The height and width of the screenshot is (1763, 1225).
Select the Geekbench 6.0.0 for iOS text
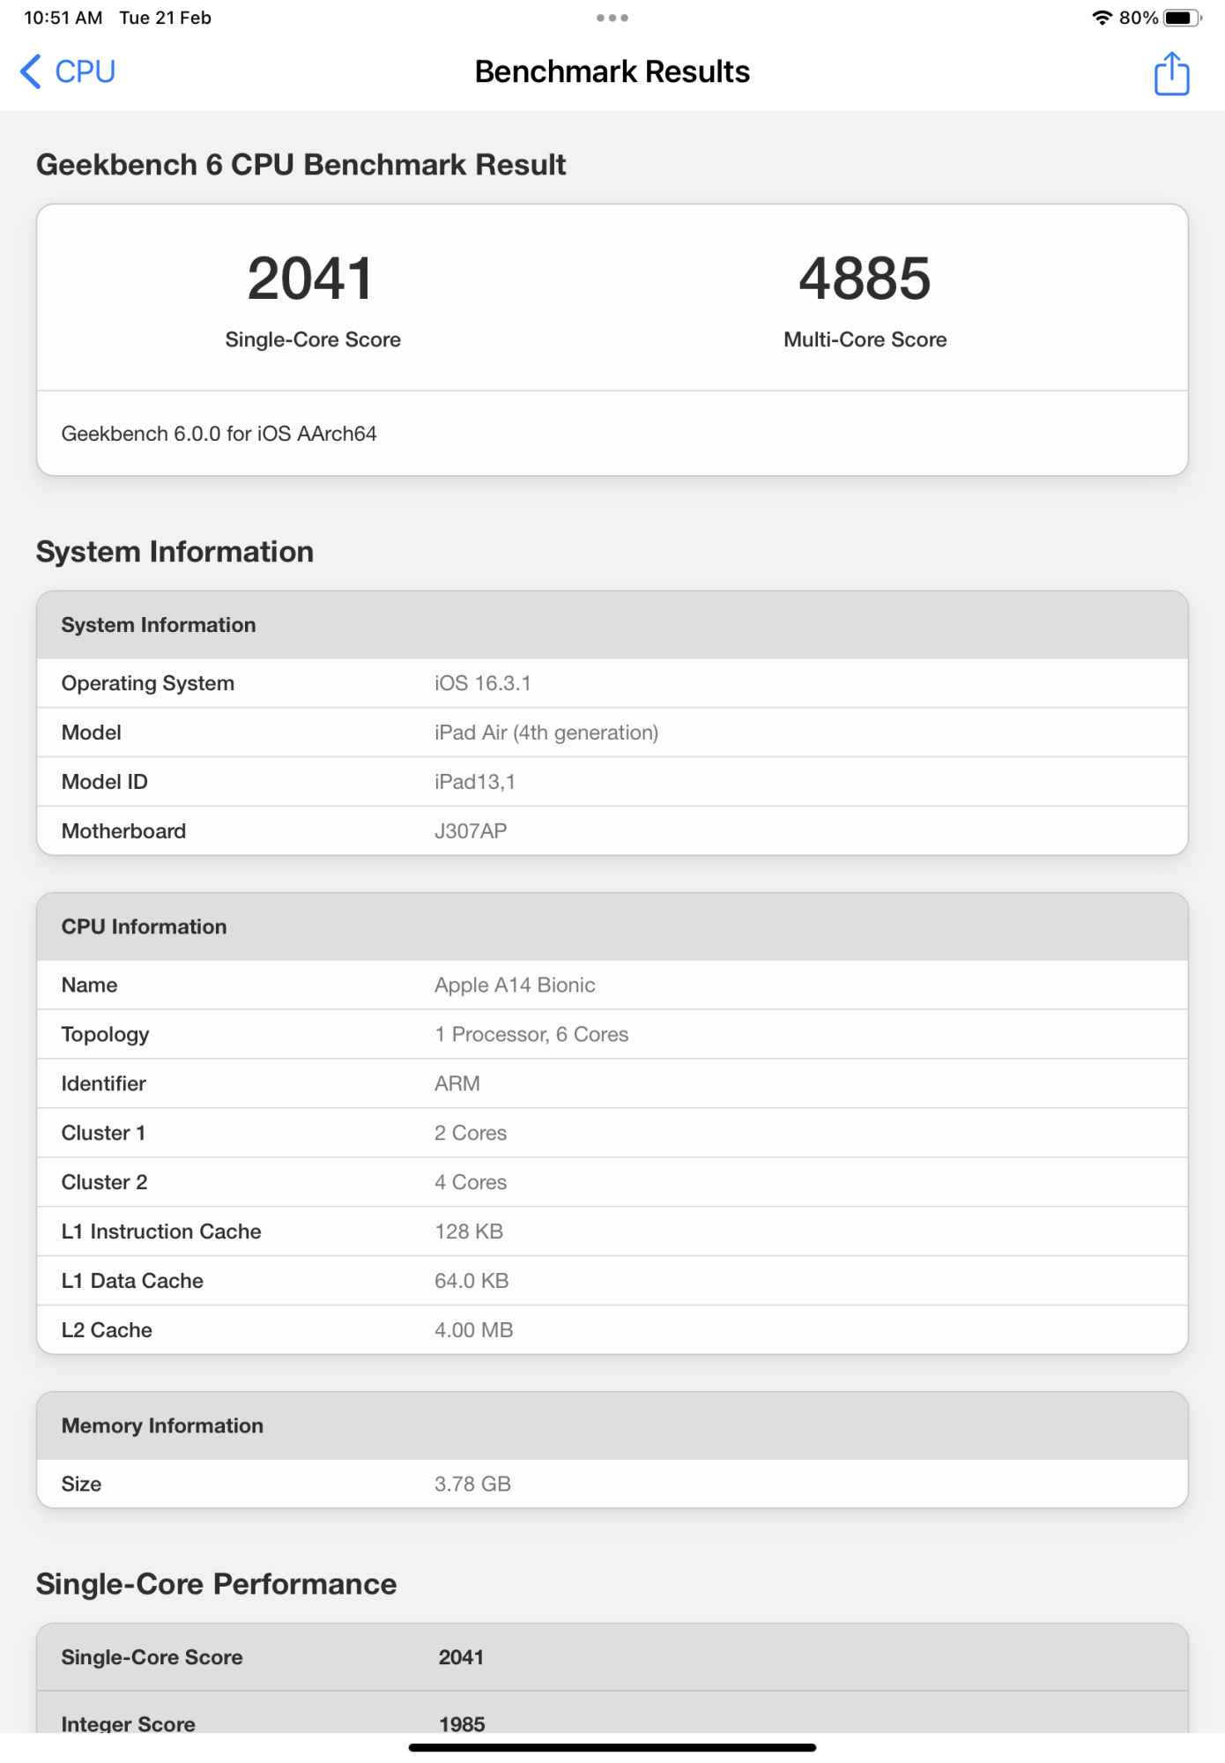pos(219,433)
